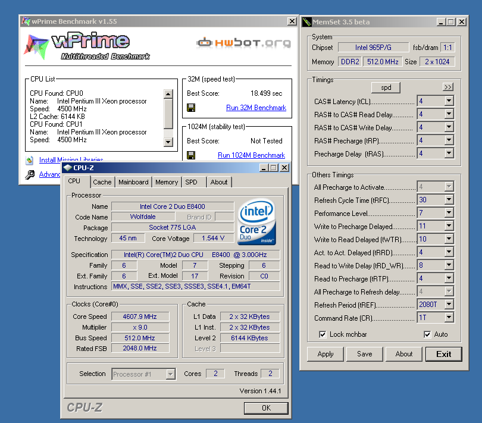Click the CPU List scroll up arrow

[x=168, y=94]
